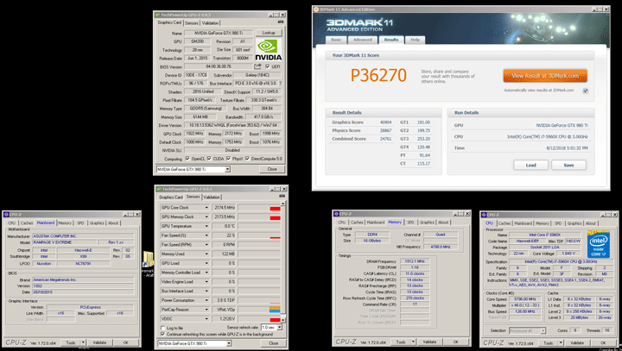Screen dimensions: 622x351
Task: Click the Bus Interface question mark icon
Action: 280,83
